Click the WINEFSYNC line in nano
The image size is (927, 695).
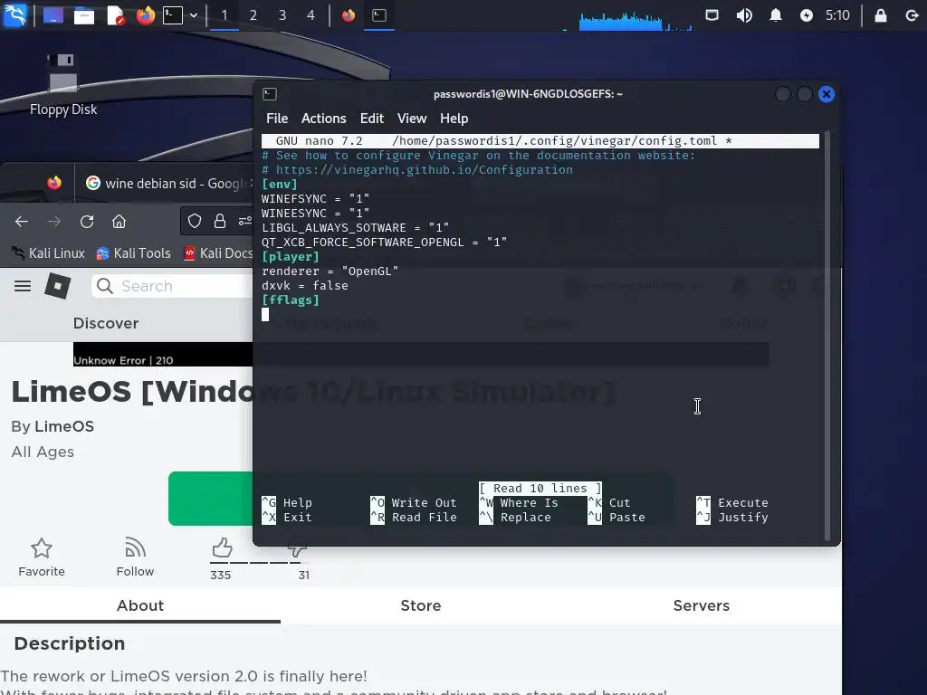point(315,198)
